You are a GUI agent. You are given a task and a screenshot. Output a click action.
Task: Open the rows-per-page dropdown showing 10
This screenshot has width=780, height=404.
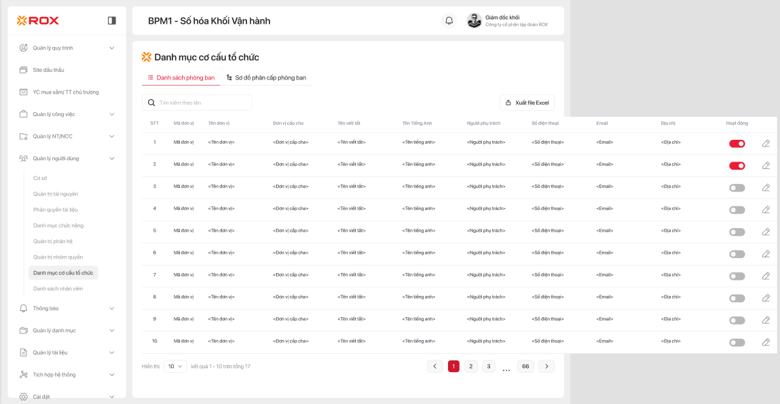point(175,366)
